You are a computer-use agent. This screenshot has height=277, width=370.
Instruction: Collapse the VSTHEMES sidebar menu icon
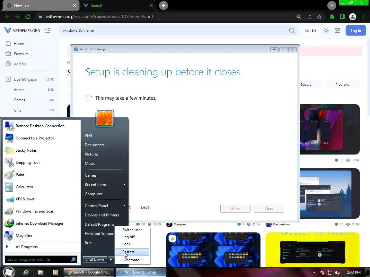48,30
